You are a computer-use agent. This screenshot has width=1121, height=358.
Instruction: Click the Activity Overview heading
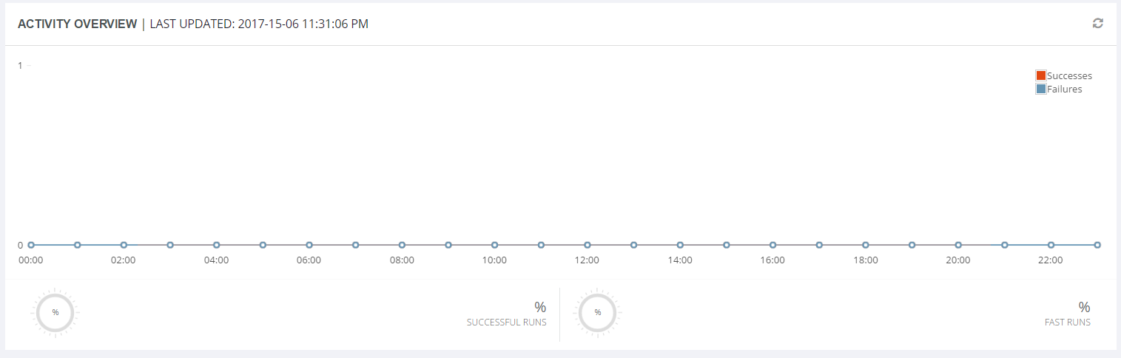77,24
